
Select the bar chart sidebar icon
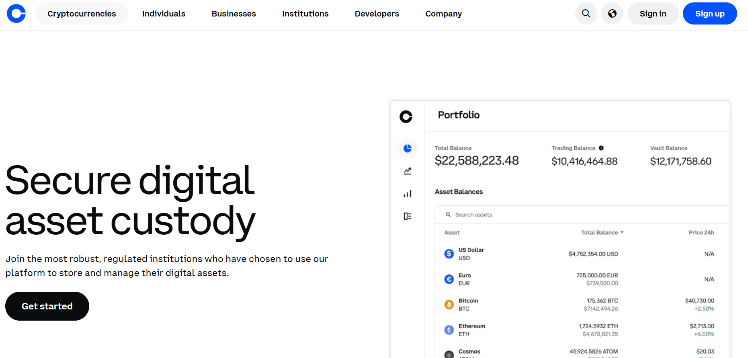pyautogui.click(x=408, y=194)
